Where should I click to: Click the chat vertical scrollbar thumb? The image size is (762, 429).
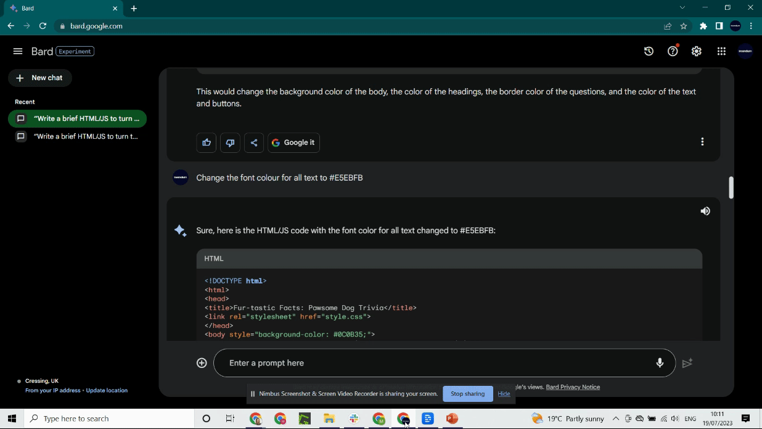(x=731, y=187)
